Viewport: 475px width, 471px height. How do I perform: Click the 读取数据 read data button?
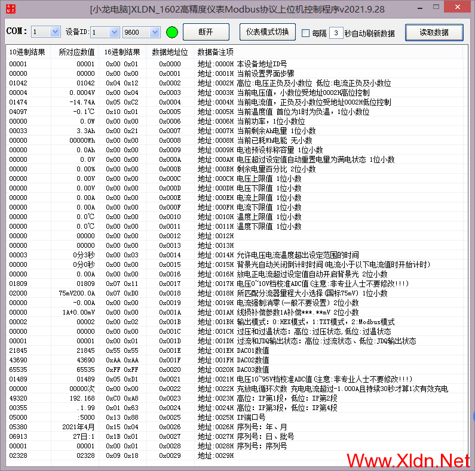pos(434,32)
